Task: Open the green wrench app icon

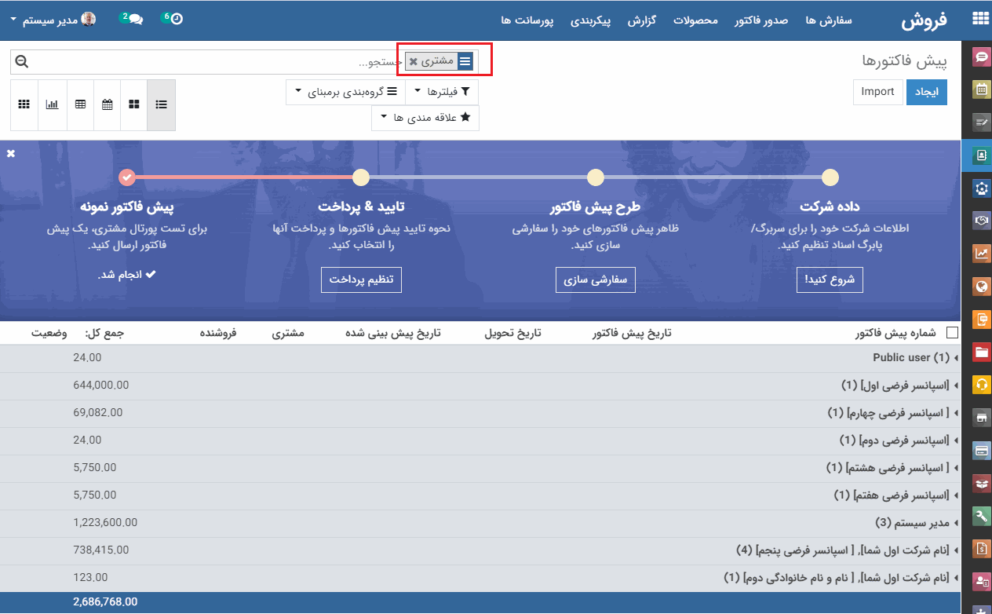Action: (x=980, y=516)
